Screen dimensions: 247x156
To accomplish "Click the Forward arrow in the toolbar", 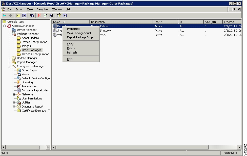I will point(10,15).
